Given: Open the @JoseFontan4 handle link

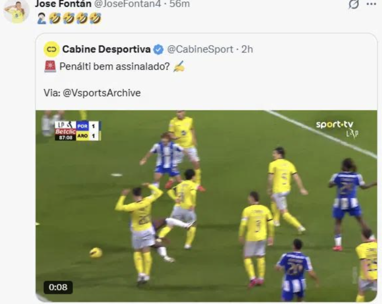Looking at the screenshot, I should click(126, 4).
